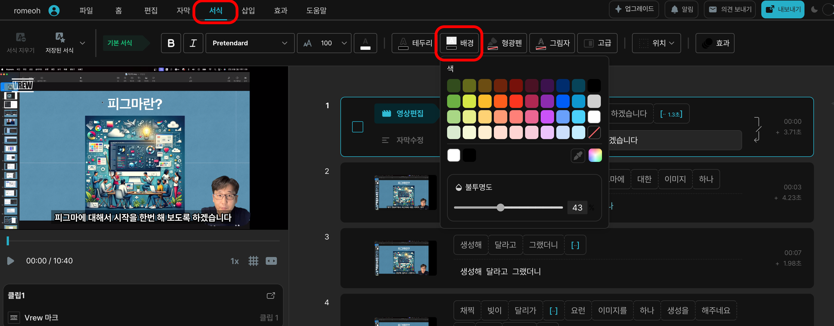This screenshot has width=834, height=326.
Task: Select the no-color transparent swatch
Action: tap(594, 132)
